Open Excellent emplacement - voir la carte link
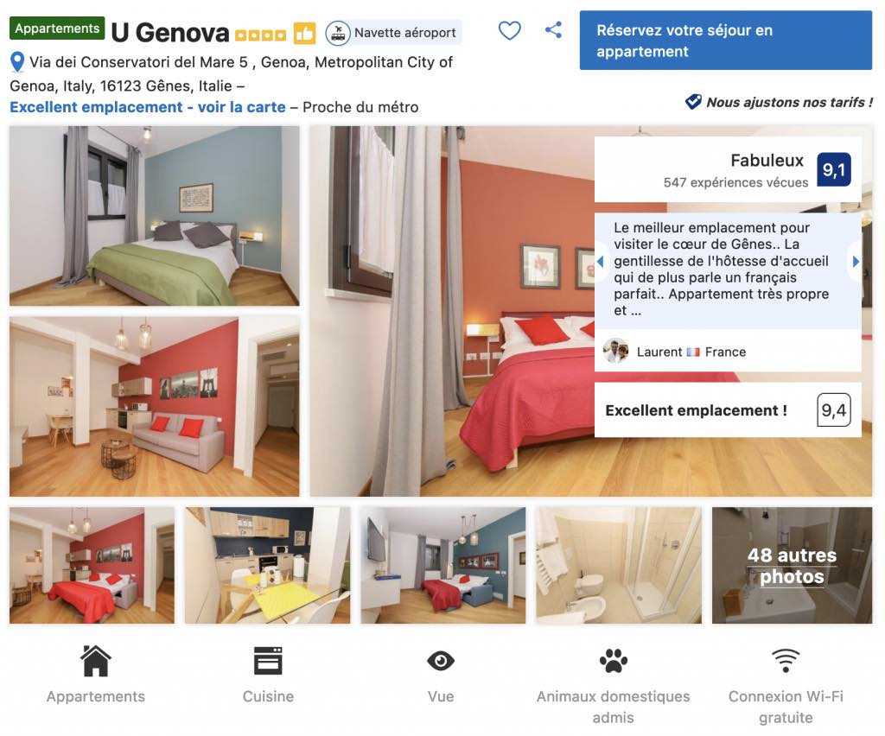This screenshot has height=736, width=885. click(147, 107)
